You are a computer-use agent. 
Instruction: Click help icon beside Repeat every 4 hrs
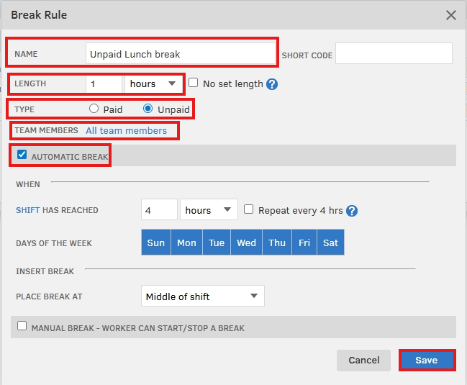click(352, 211)
